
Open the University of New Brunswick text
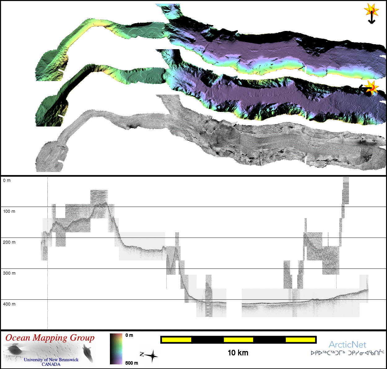coord(51,360)
